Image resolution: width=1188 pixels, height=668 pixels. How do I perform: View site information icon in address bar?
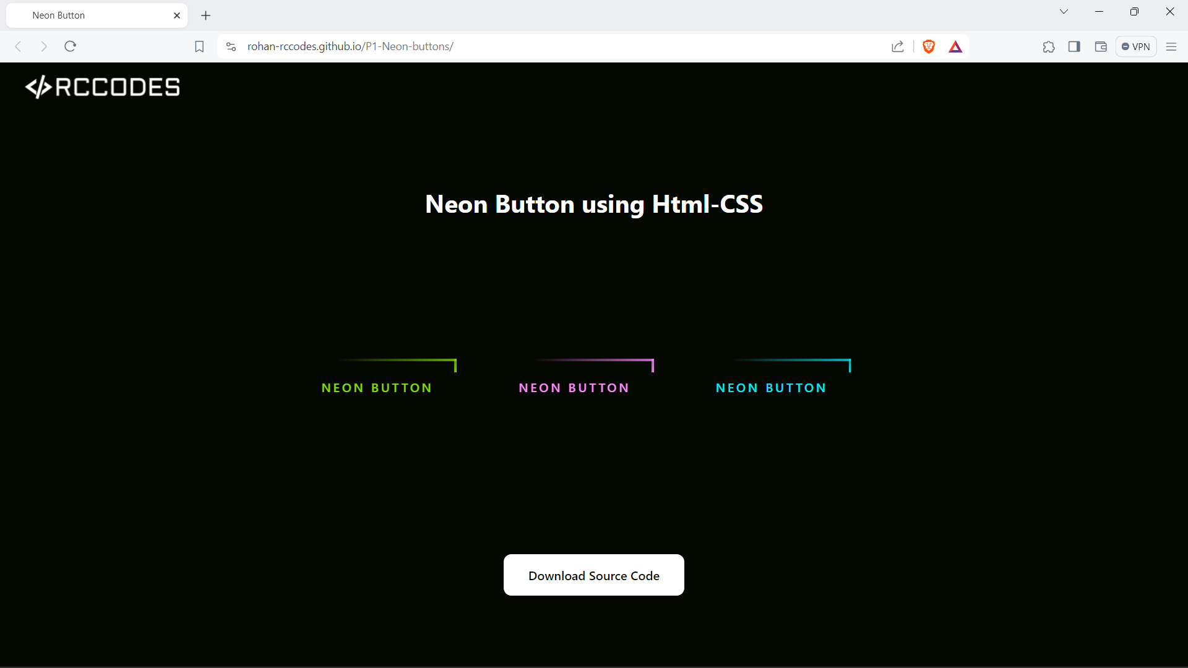pyautogui.click(x=231, y=46)
